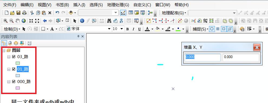
Task: Open the 宋体 font name dropdown
Action: [109, 29]
